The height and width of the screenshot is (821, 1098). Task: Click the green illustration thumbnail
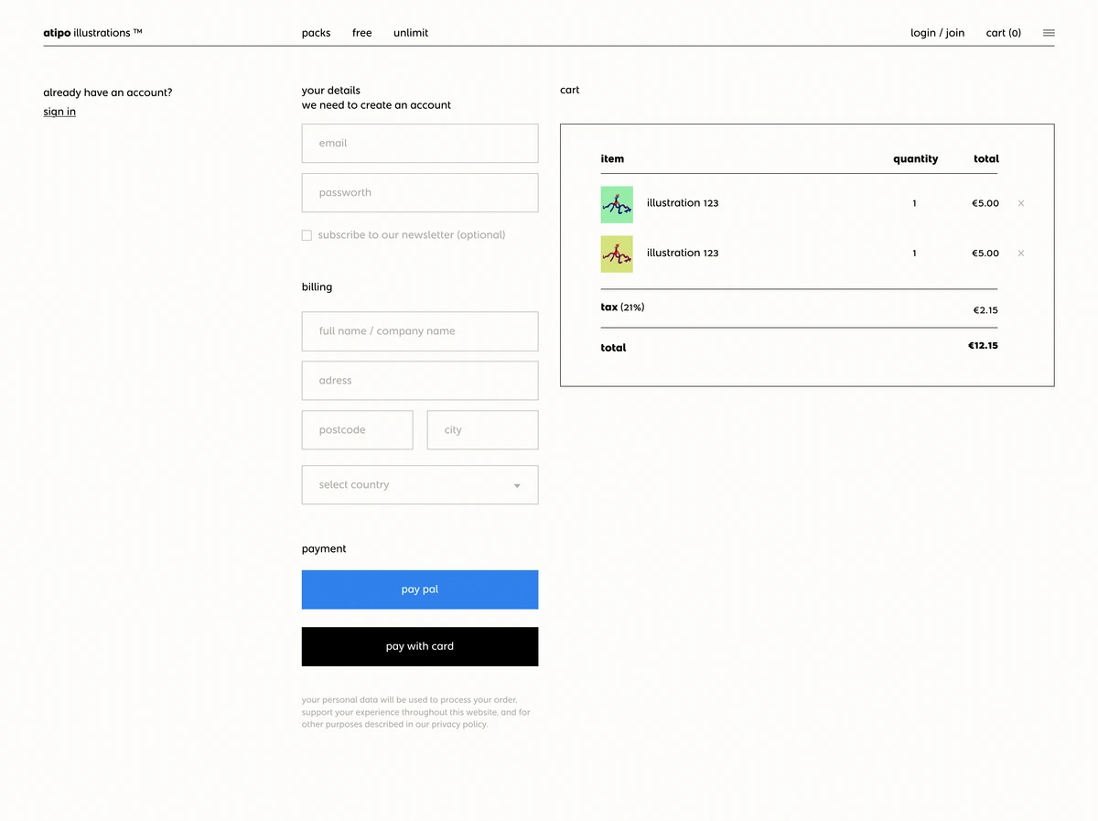[x=616, y=204]
